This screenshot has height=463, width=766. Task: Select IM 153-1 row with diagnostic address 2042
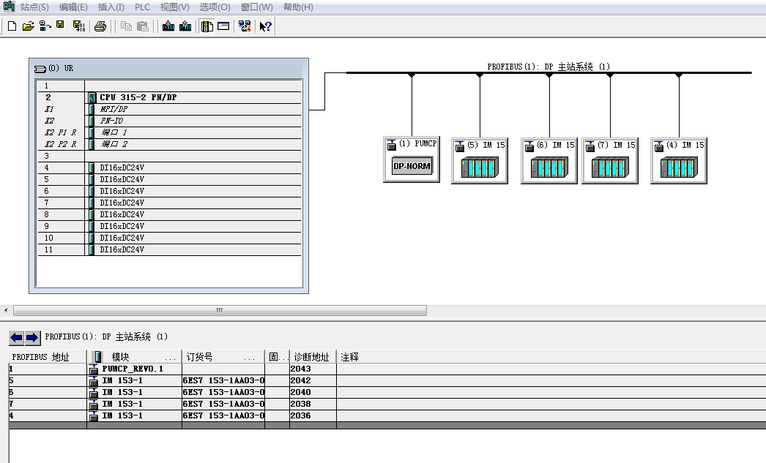387,380
